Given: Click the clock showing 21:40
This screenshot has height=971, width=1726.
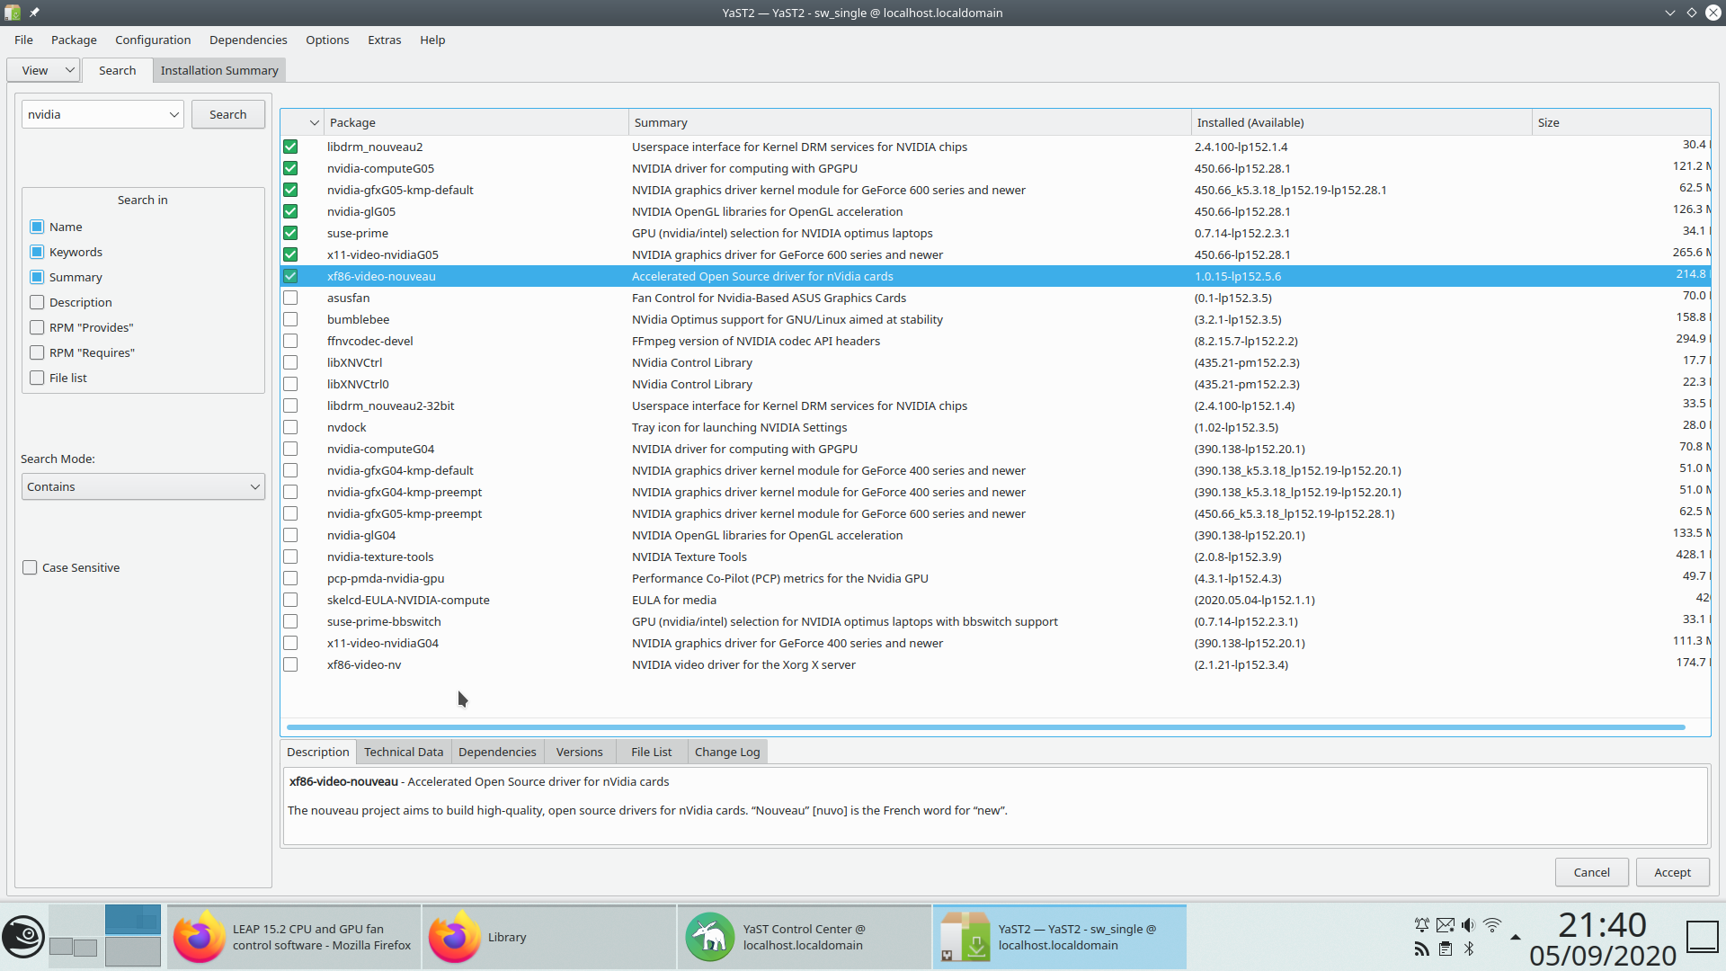Looking at the screenshot, I should point(1603,925).
